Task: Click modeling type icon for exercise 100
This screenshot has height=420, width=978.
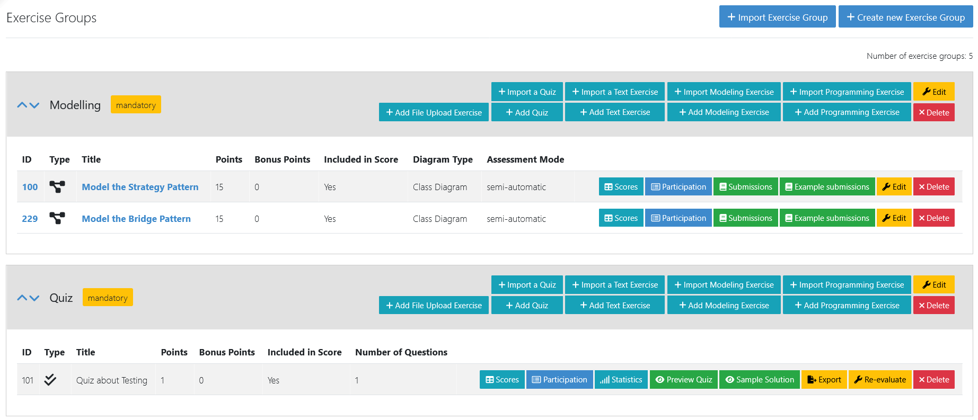Action: (x=57, y=187)
